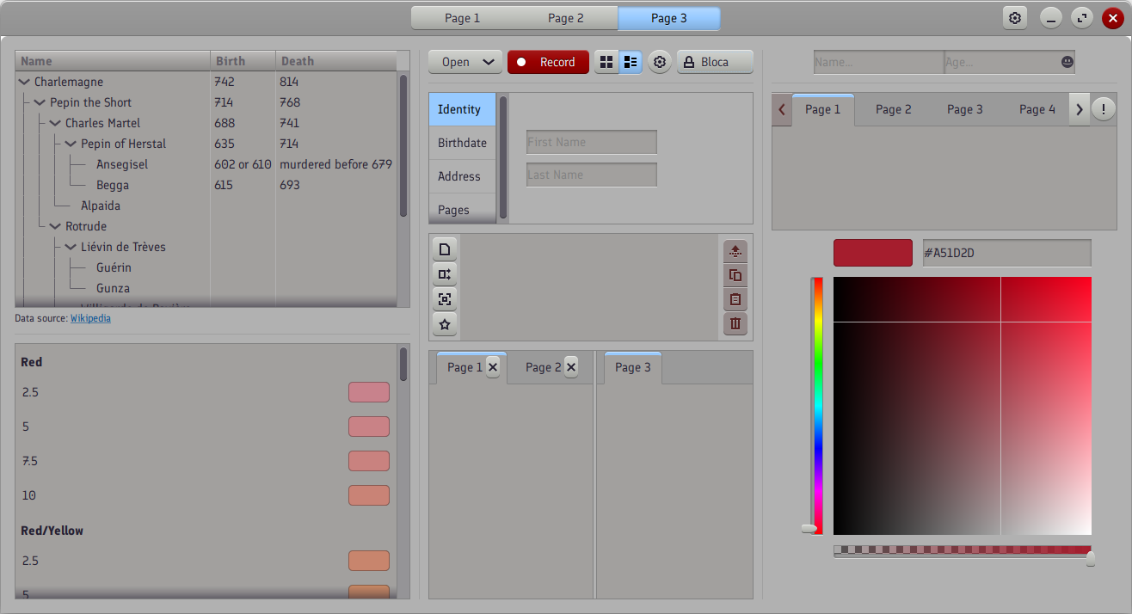Click the Bloca lock button
Image resolution: width=1132 pixels, height=614 pixels.
click(715, 62)
